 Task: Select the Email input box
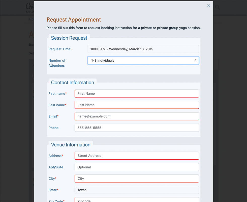[137, 116]
